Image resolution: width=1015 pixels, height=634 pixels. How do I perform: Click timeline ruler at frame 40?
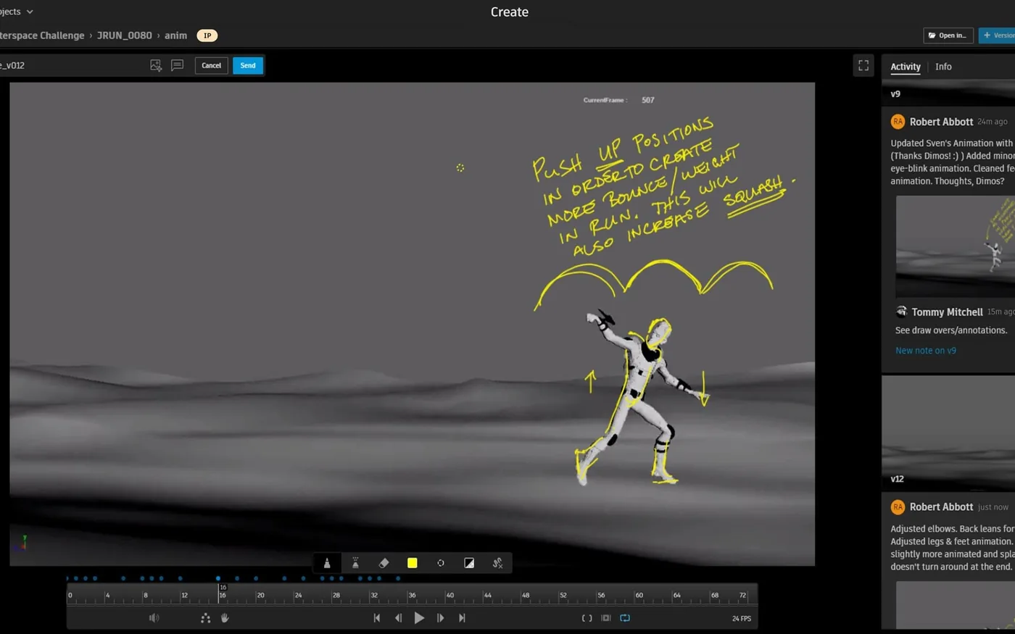click(x=449, y=596)
